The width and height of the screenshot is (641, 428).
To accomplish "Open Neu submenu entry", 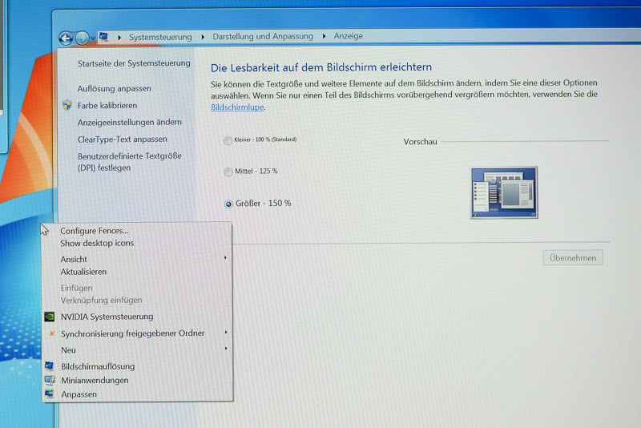I will pos(137,350).
